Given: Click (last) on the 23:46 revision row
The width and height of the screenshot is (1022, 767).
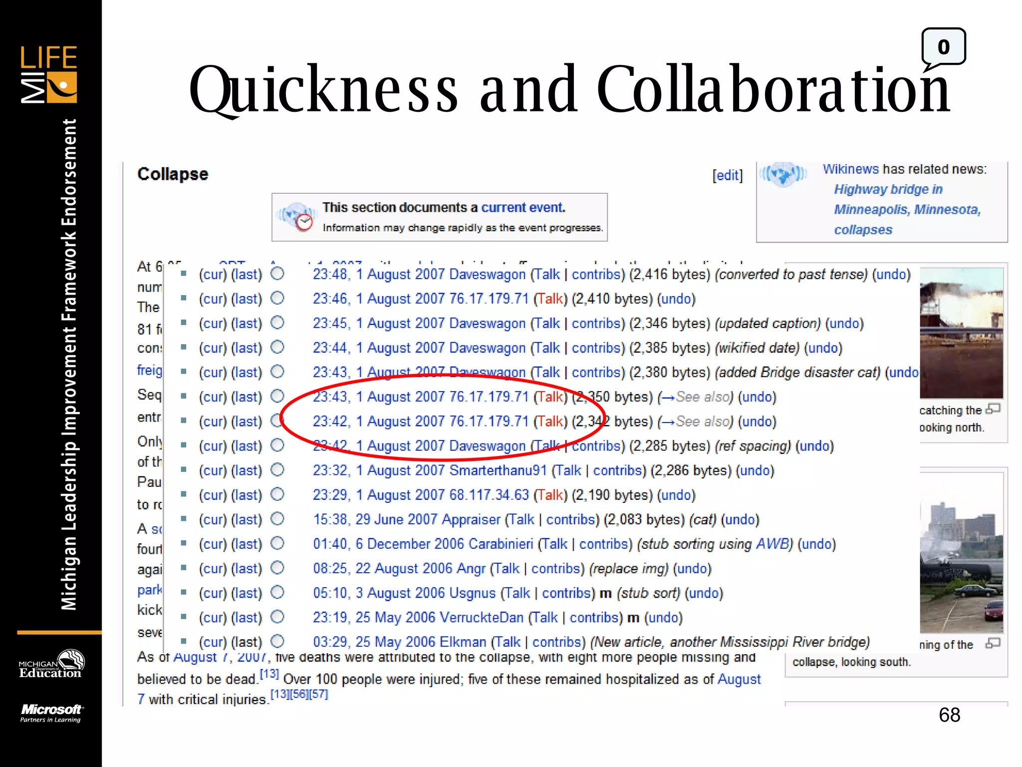Looking at the screenshot, I should click(x=247, y=299).
